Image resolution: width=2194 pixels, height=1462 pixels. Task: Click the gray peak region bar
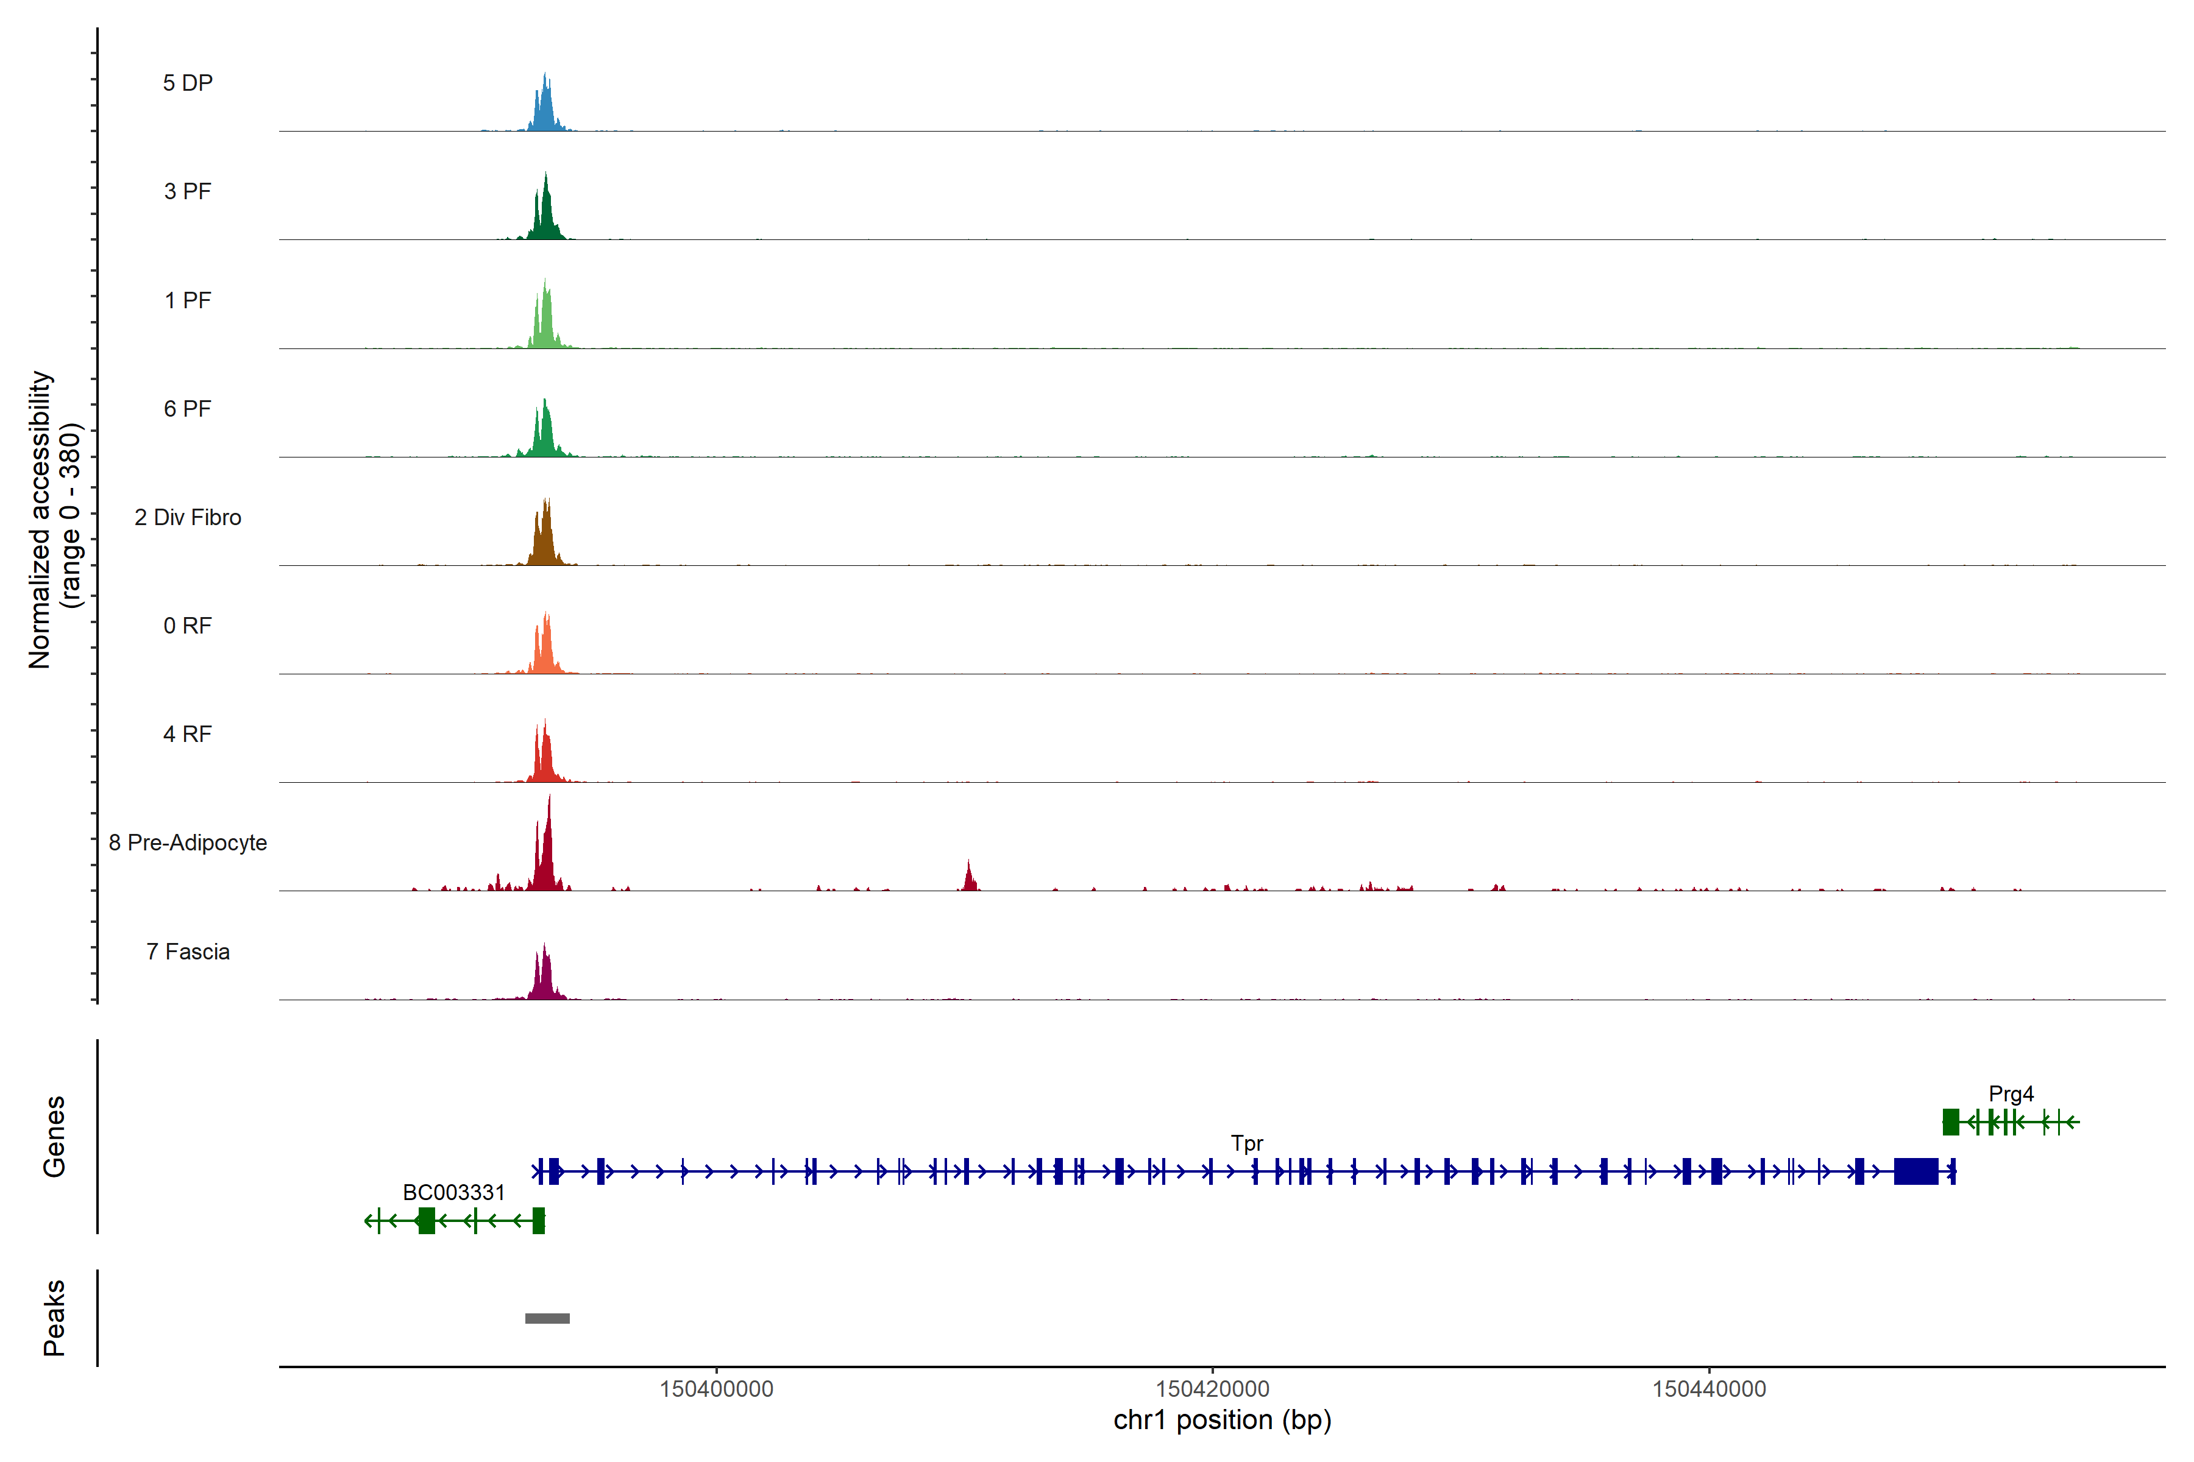(x=547, y=1318)
